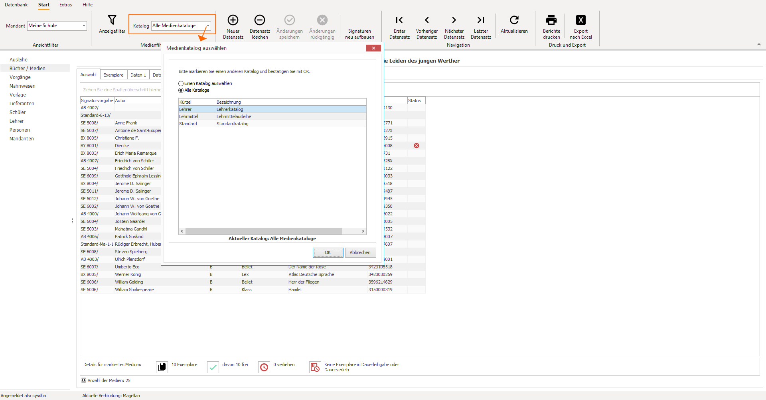Click the Datensatz löschen minus icon
This screenshot has height=400, width=766.
click(260, 20)
